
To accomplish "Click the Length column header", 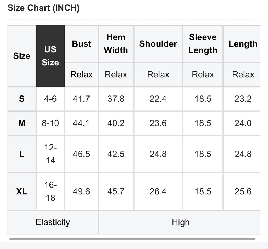I will coord(243,44).
